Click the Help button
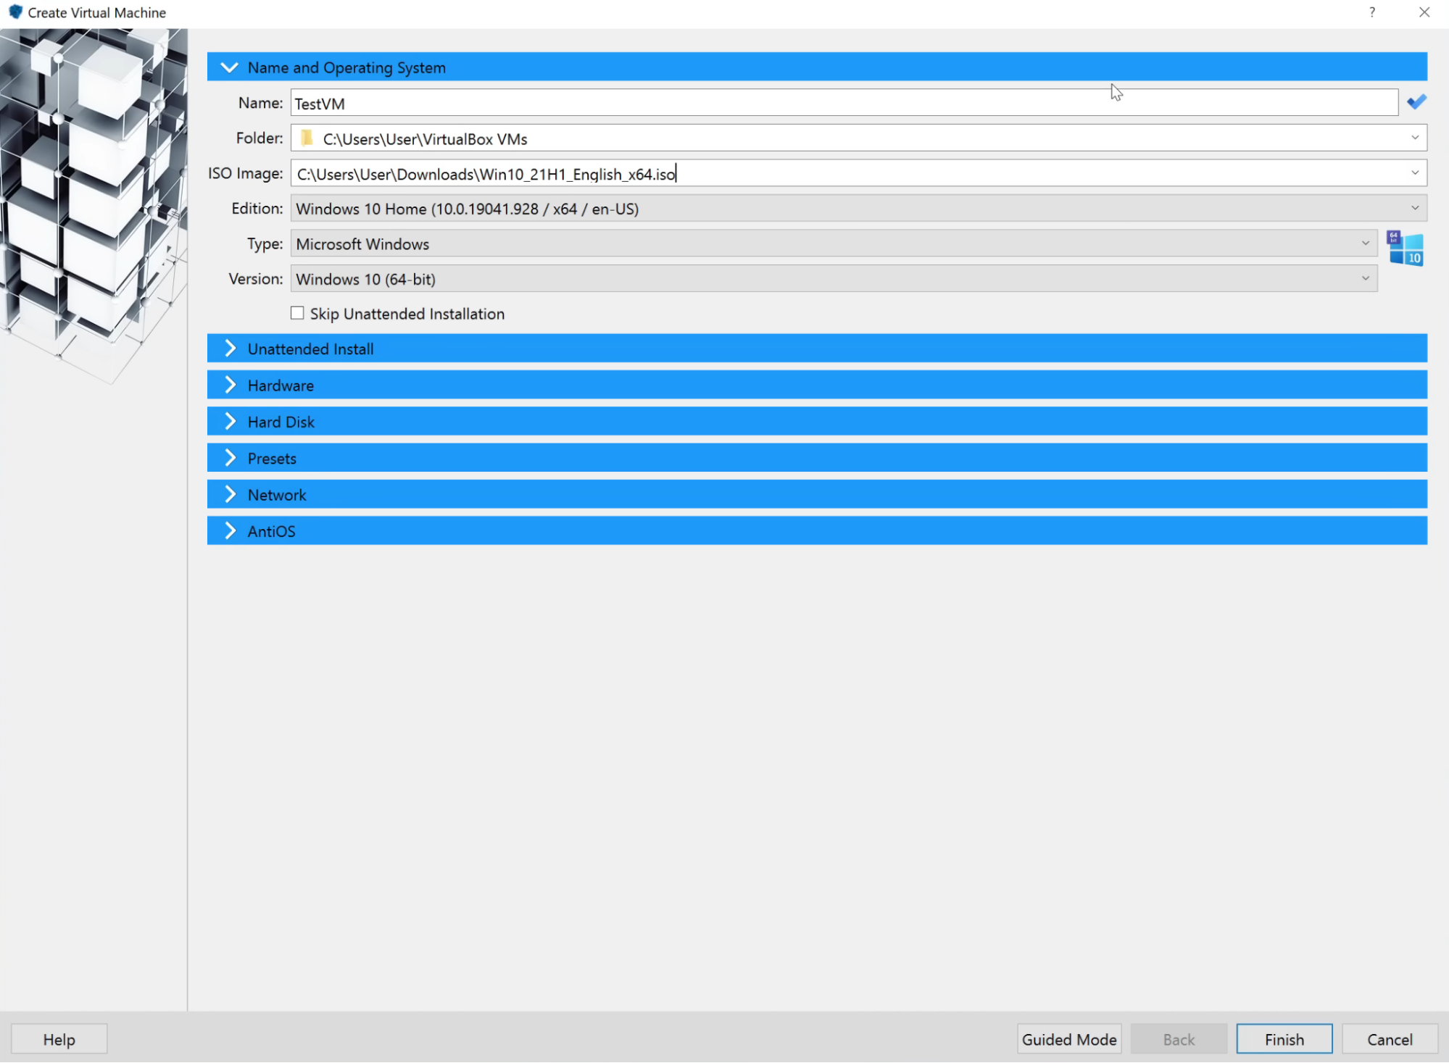 [59, 1039]
